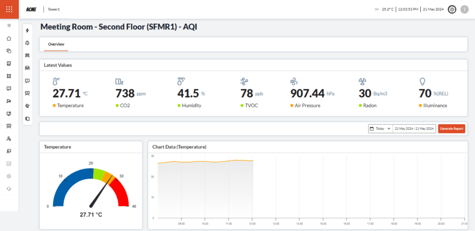The width and height of the screenshot is (475, 231).
Task: Select the Radon radiation icon
Action: (x=363, y=82)
